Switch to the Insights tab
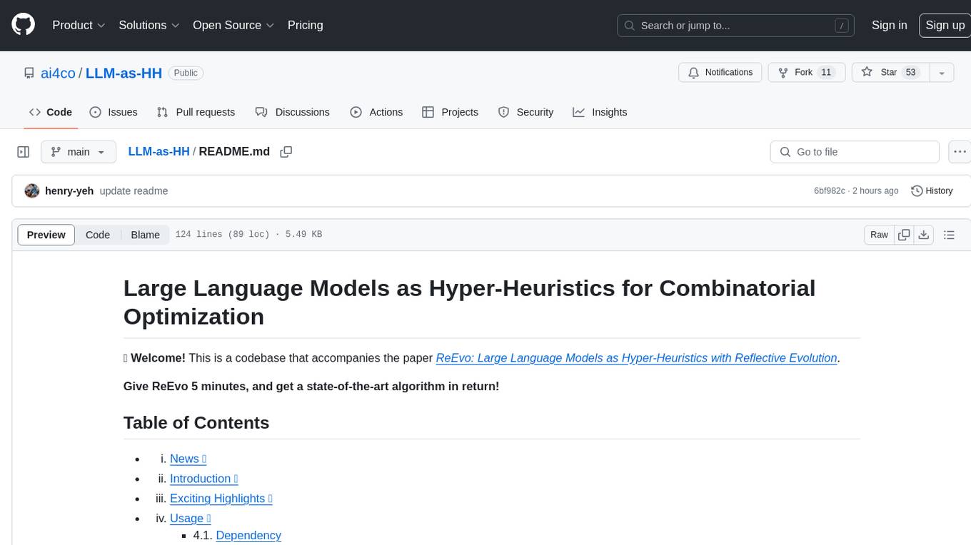The image size is (971, 545). 600,112
